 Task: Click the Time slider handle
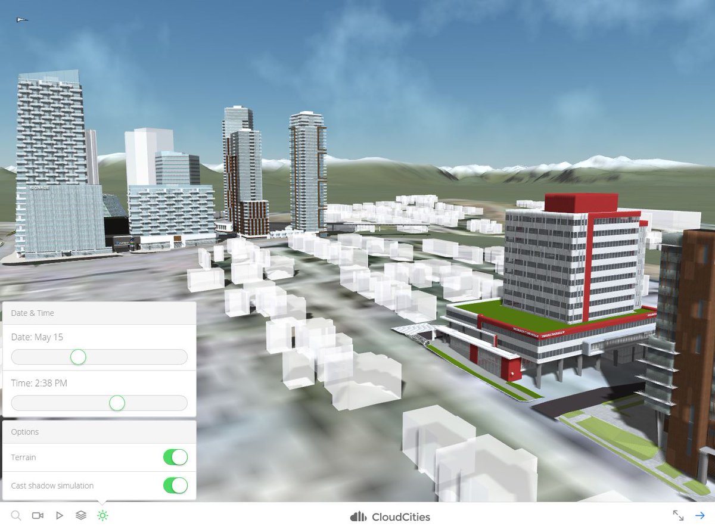(x=117, y=403)
